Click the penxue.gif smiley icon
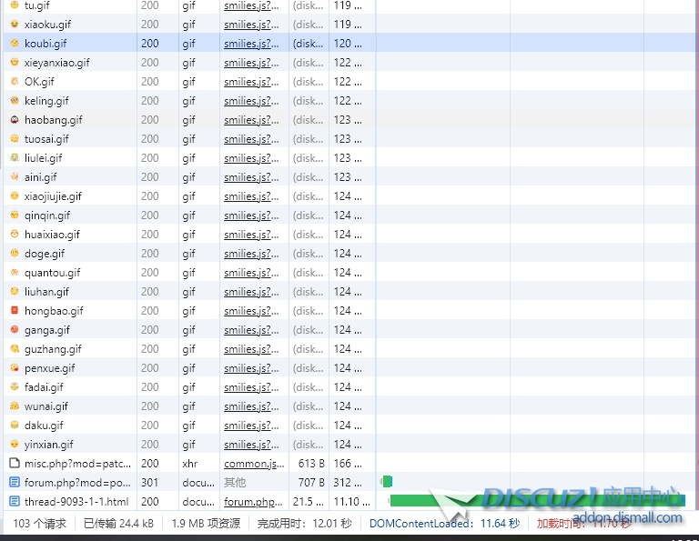 pyautogui.click(x=15, y=368)
